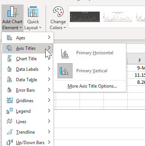Image resolution: width=145 pixels, height=146 pixels.
Task: Select the Legend menu item
Action: (28, 111)
